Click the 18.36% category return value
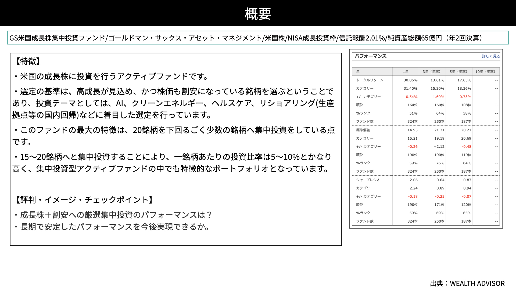The height and width of the screenshot is (290, 516). 464,88
